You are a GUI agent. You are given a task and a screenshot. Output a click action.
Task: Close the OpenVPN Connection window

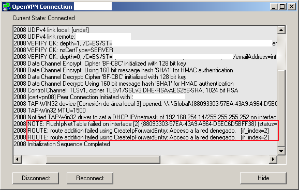click(x=292, y=7)
